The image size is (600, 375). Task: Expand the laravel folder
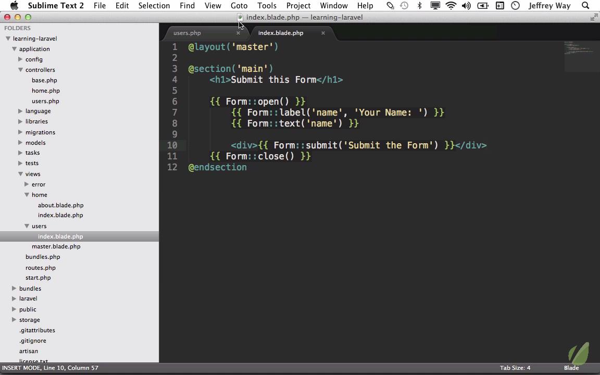coord(14,298)
